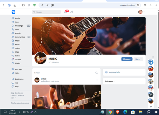Click the zoom magnifier icon in address bar

pyautogui.click(x=47, y=5)
